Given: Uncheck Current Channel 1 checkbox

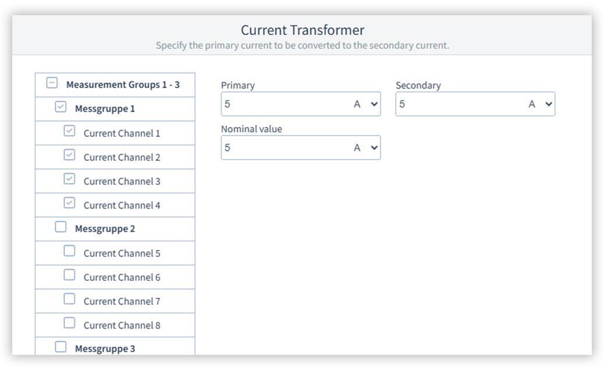Looking at the screenshot, I should click(x=69, y=131).
